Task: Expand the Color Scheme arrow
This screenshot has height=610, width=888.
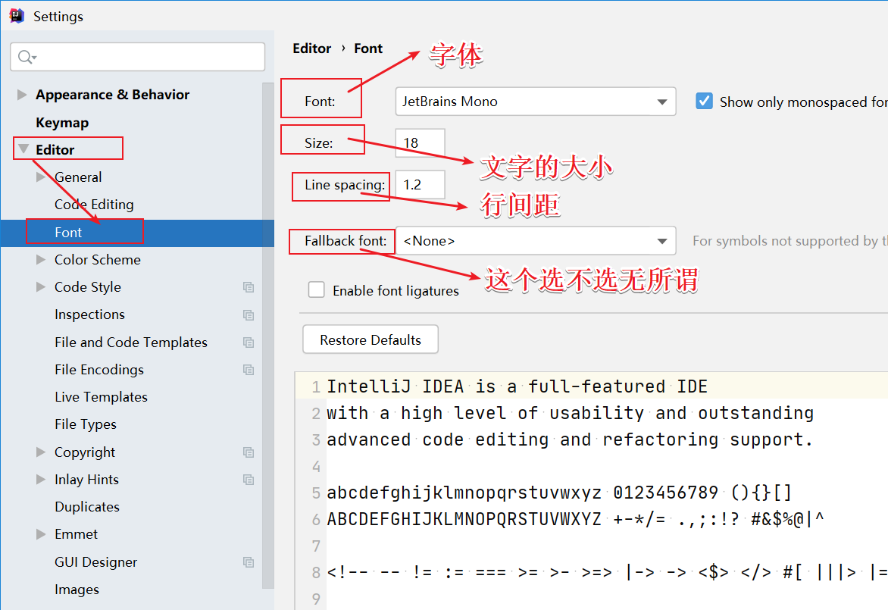Action: [x=41, y=259]
